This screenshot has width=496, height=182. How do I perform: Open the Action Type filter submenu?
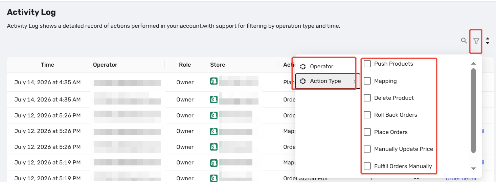click(x=328, y=81)
